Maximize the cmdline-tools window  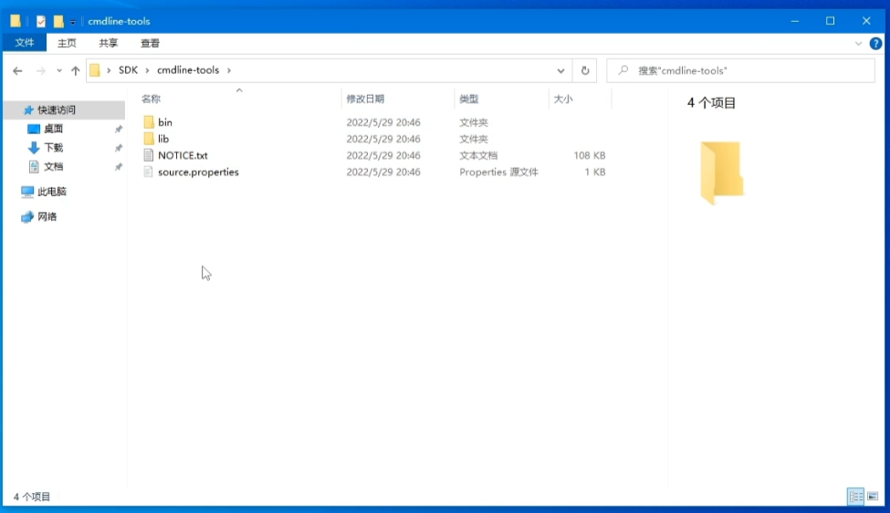click(830, 21)
